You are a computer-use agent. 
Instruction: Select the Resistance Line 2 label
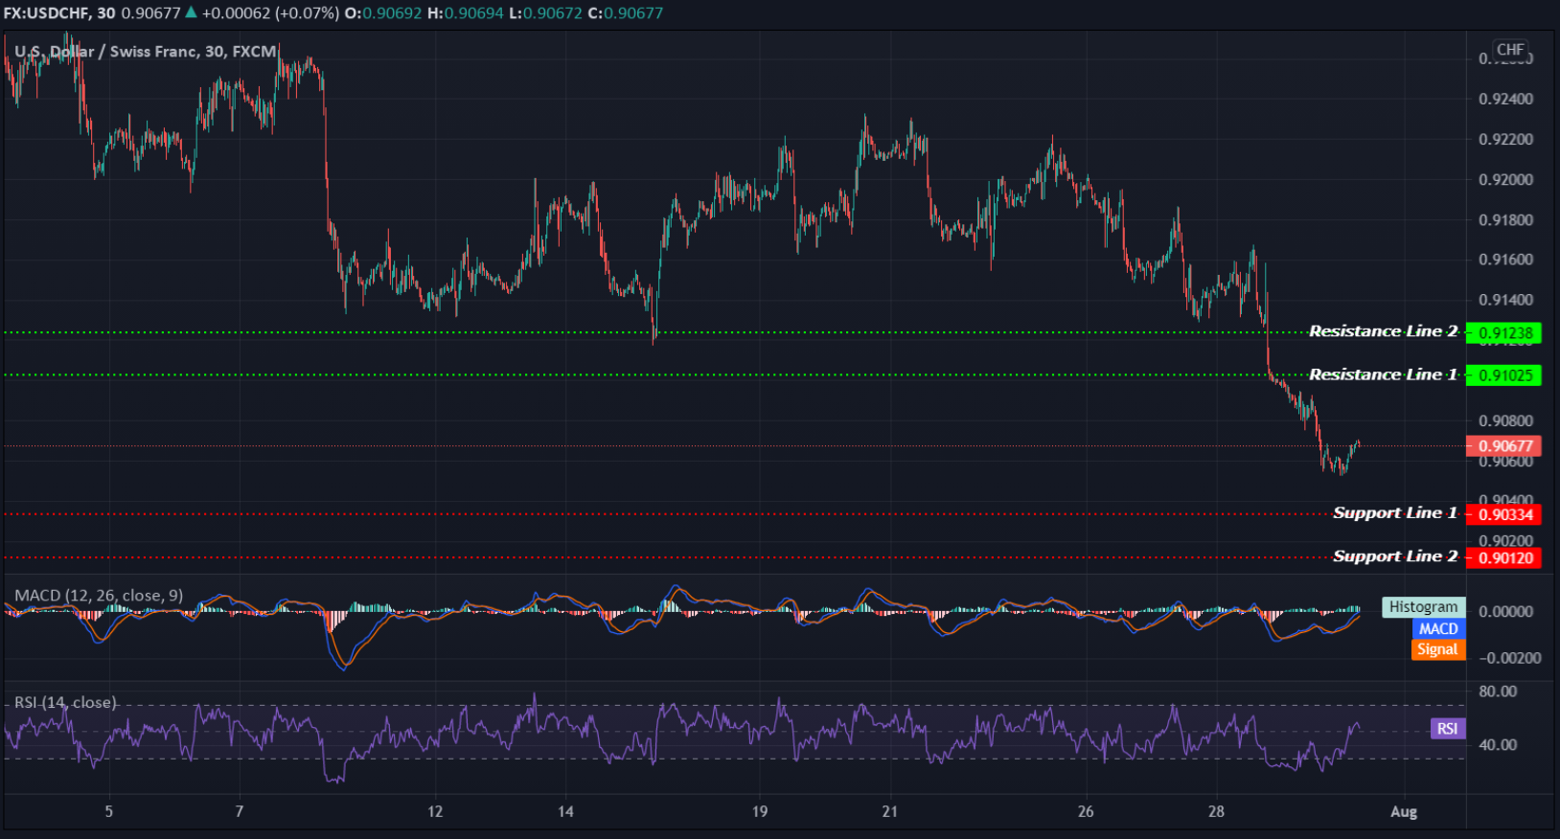tap(1383, 331)
